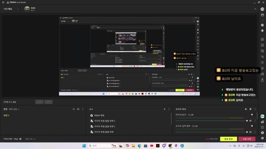Open the help question mark icon
This screenshot has height=149, width=266.
click(x=262, y=133)
